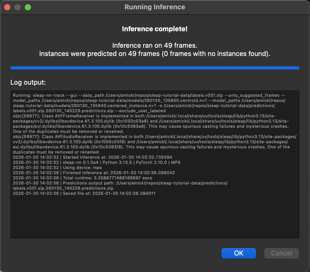Click the AVFAudioReceiver objc warning line
Image resolution: width=310 pixels, height=272 pixels.
click(155, 145)
